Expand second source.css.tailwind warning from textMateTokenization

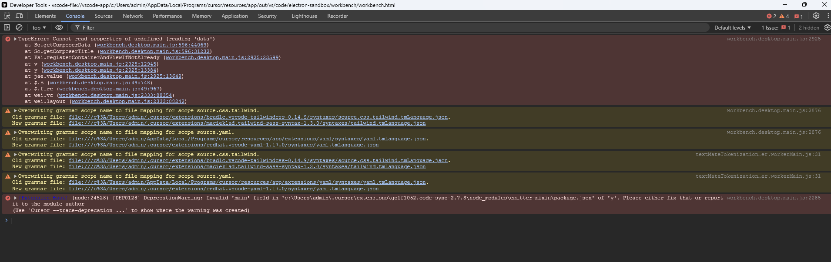(15, 154)
